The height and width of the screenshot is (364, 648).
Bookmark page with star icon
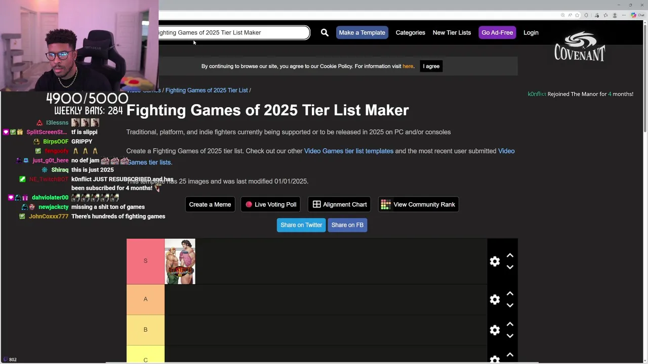tap(577, 15)
